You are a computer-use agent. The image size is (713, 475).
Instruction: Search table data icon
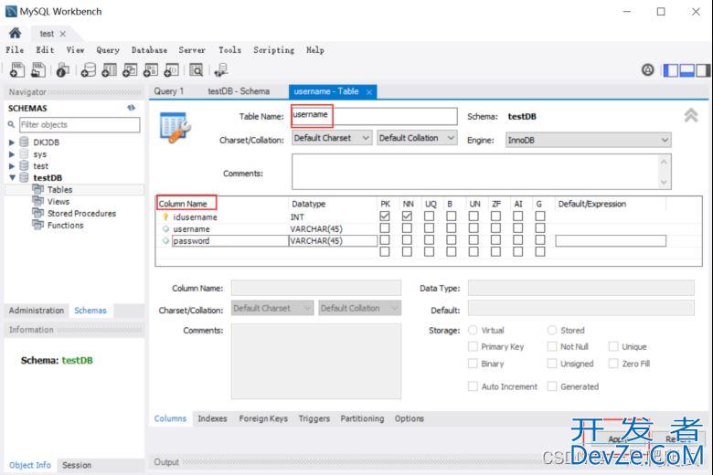tap(196, 70)
